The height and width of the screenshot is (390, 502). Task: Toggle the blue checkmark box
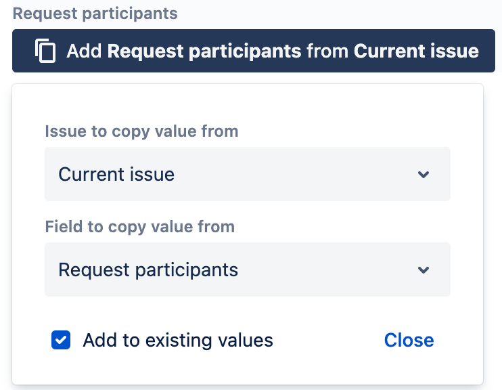point(61,340)
